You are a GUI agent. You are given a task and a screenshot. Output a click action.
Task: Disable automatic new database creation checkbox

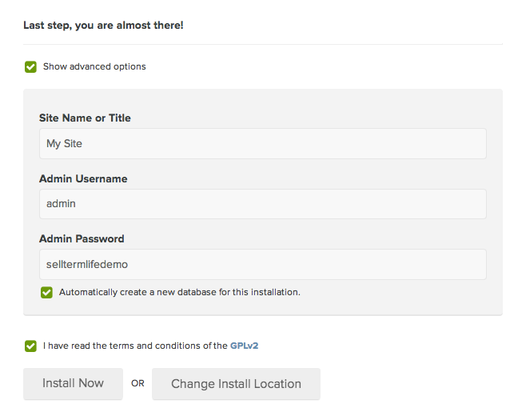pos(46,293)
